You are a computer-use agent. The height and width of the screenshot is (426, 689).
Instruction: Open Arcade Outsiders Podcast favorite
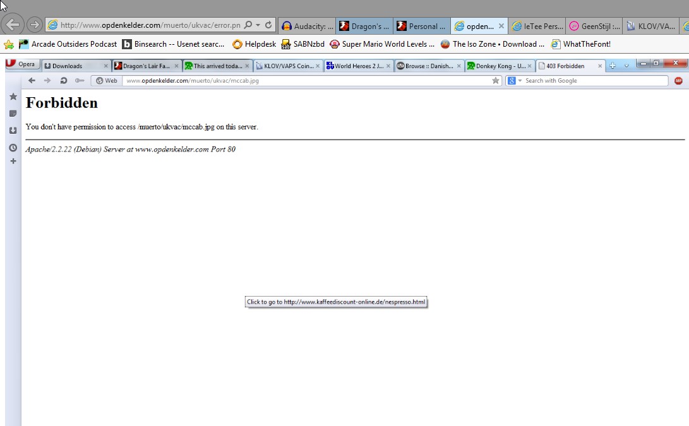pyautogui.click(x=68, y=44)
